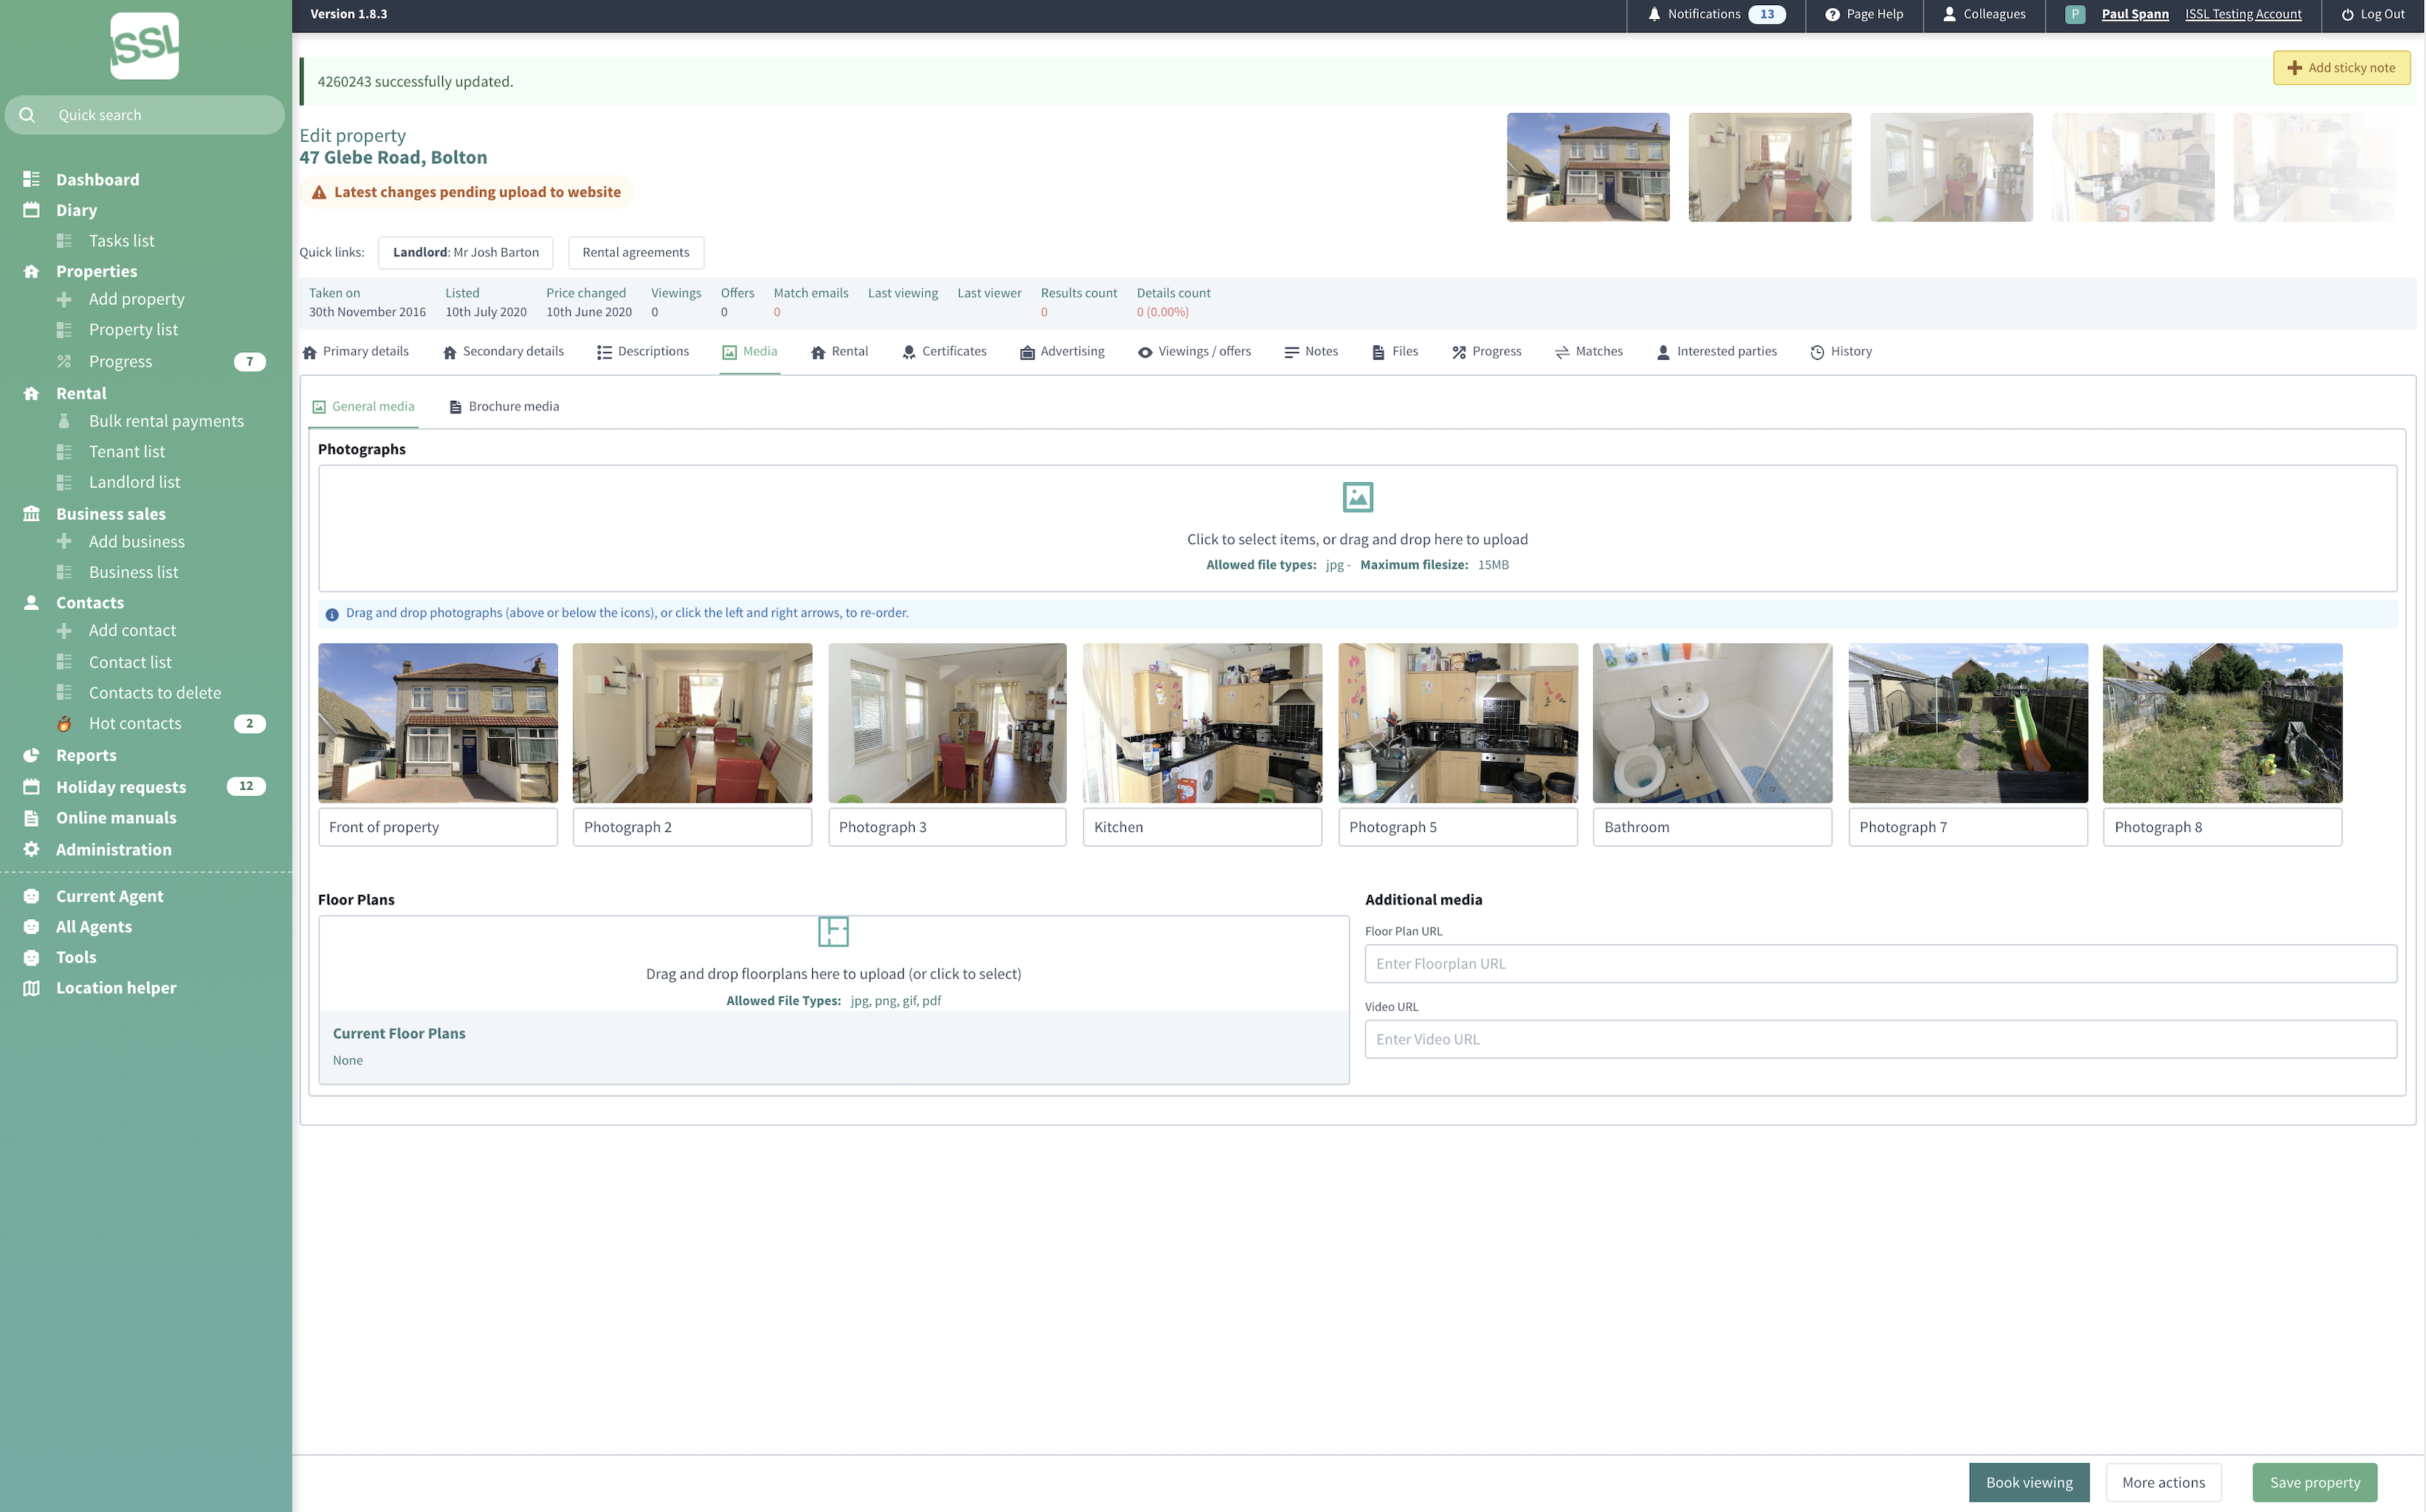This screenshot has width=2426, height=1512.
Task: Open the ISSL Testing Account link
Action: (2243, 14)
